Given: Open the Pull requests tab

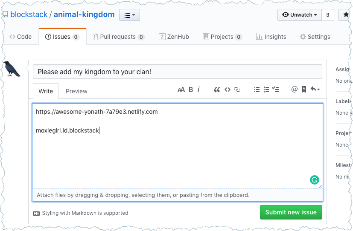Looking at the screenshot, I should pos(119,37).
